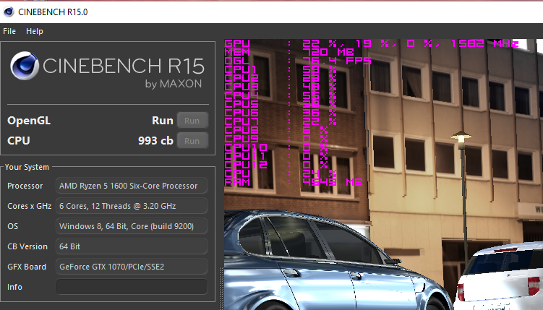Click the Run button for CPU
Viewport: 543px width, 310px height.
click(192, 141)
